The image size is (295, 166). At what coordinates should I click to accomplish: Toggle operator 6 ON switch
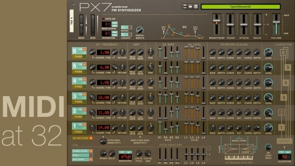(x=84, y=50)
